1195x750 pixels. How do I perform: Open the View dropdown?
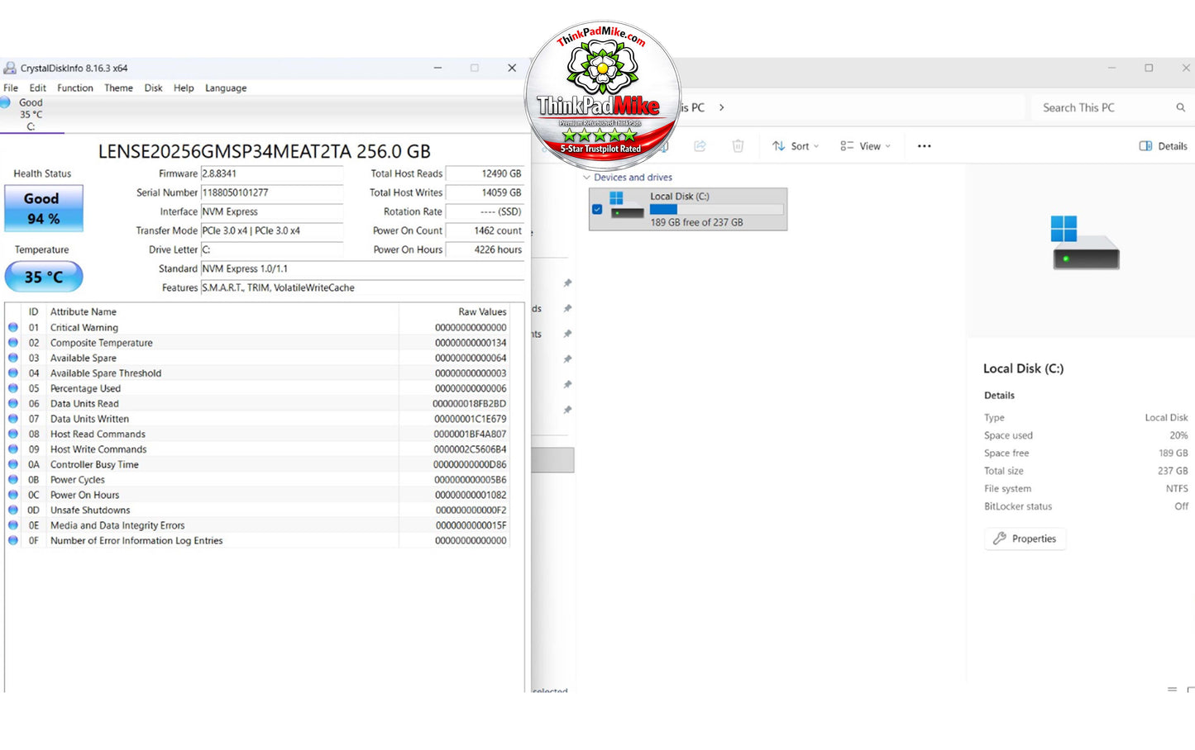866,146
